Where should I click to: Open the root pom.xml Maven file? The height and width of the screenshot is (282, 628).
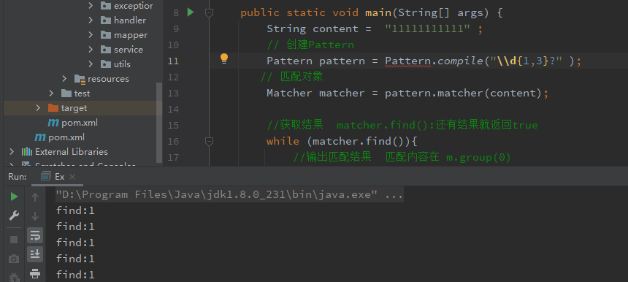point(60,137)
